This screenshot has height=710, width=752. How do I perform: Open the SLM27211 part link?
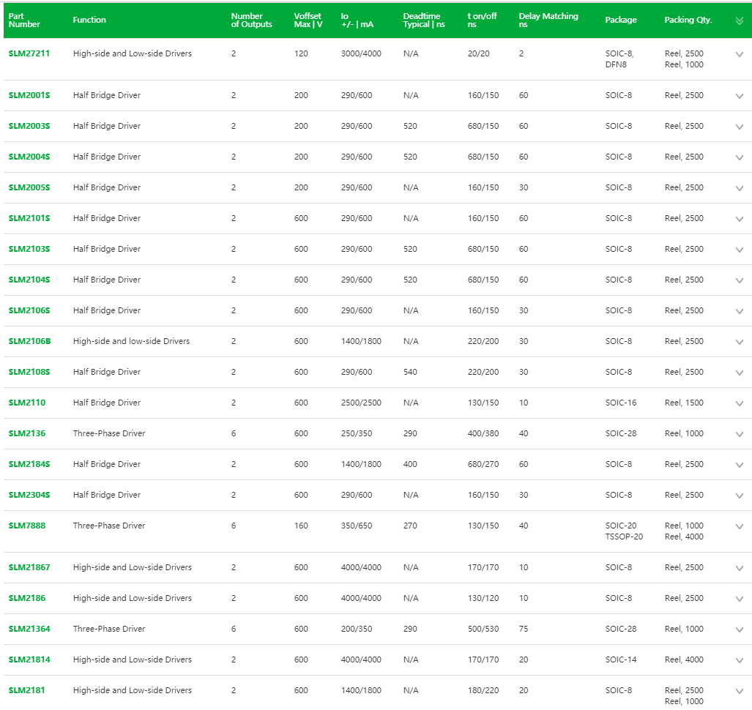(x=29, y=53)
